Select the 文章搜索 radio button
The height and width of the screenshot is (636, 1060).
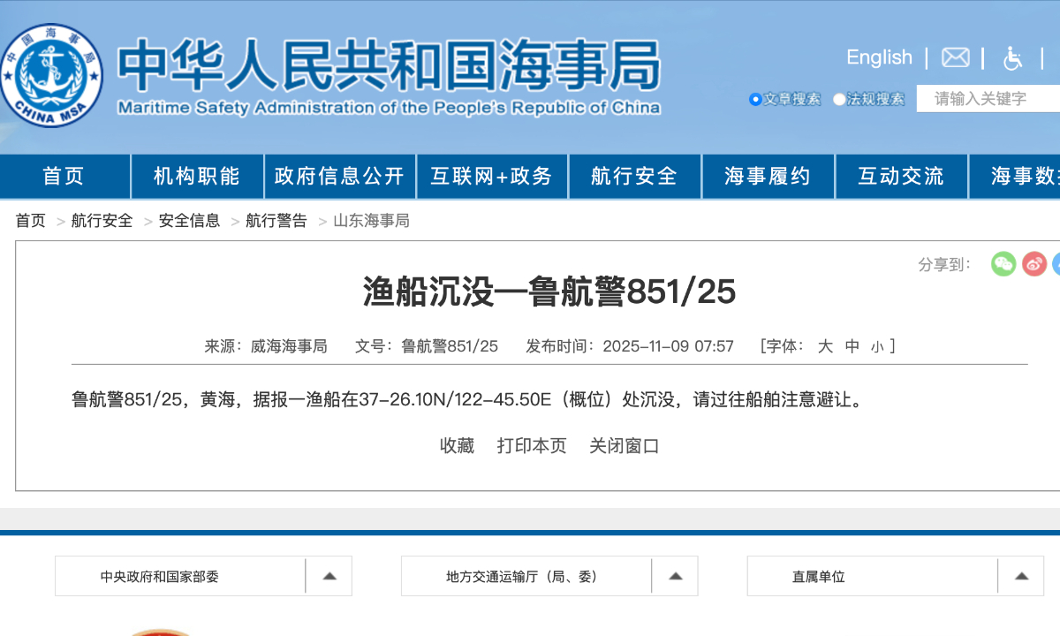755,99
